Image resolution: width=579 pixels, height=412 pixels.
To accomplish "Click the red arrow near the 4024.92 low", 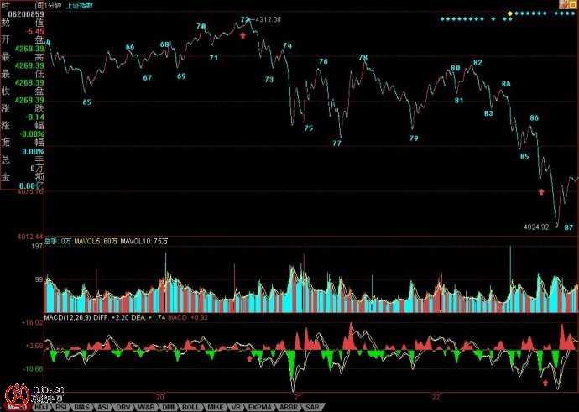I will click(541, 191).
